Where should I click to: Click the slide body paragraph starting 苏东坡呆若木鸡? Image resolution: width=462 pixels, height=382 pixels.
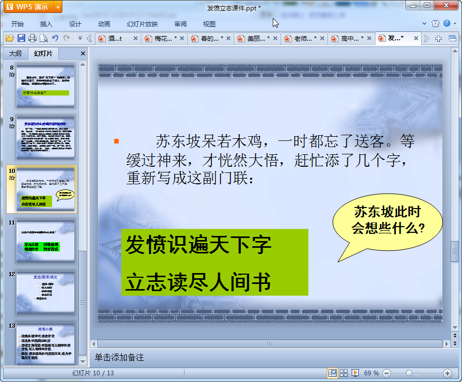click(x=270, y=160)
